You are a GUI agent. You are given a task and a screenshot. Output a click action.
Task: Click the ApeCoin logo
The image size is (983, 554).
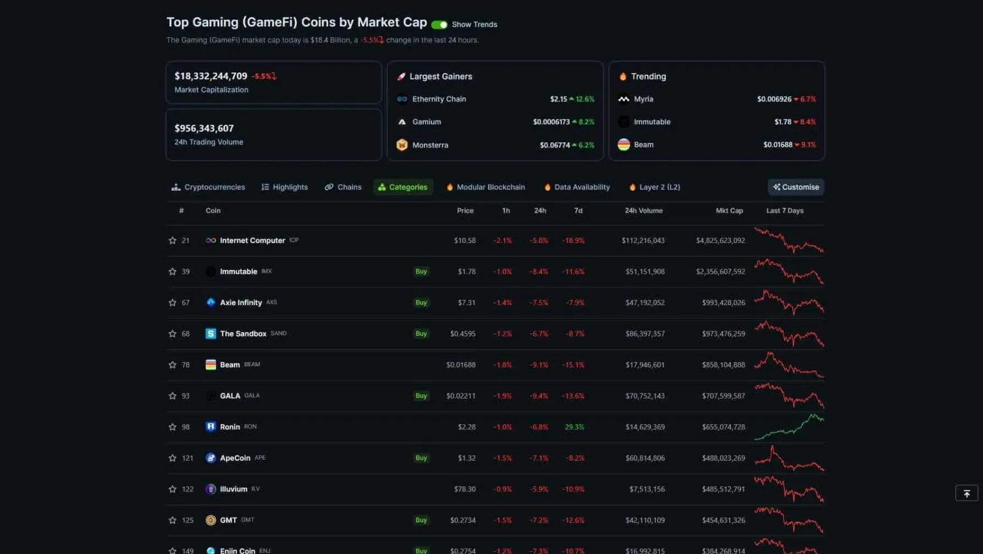[211, 458]
